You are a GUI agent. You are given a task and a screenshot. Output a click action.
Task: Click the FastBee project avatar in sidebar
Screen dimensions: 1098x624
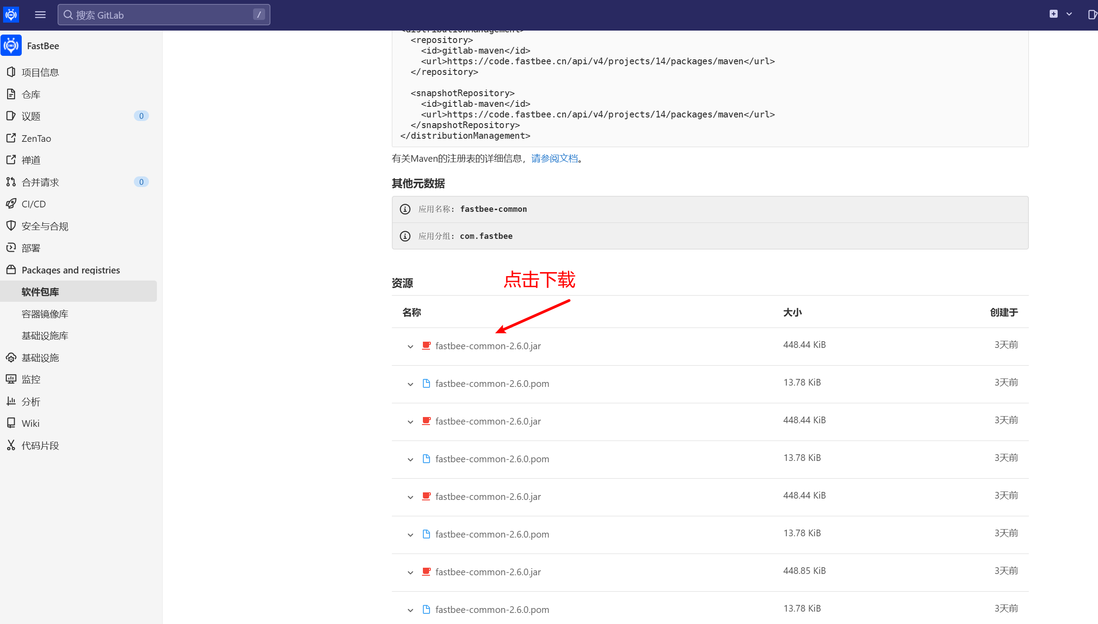click(11, 46)
